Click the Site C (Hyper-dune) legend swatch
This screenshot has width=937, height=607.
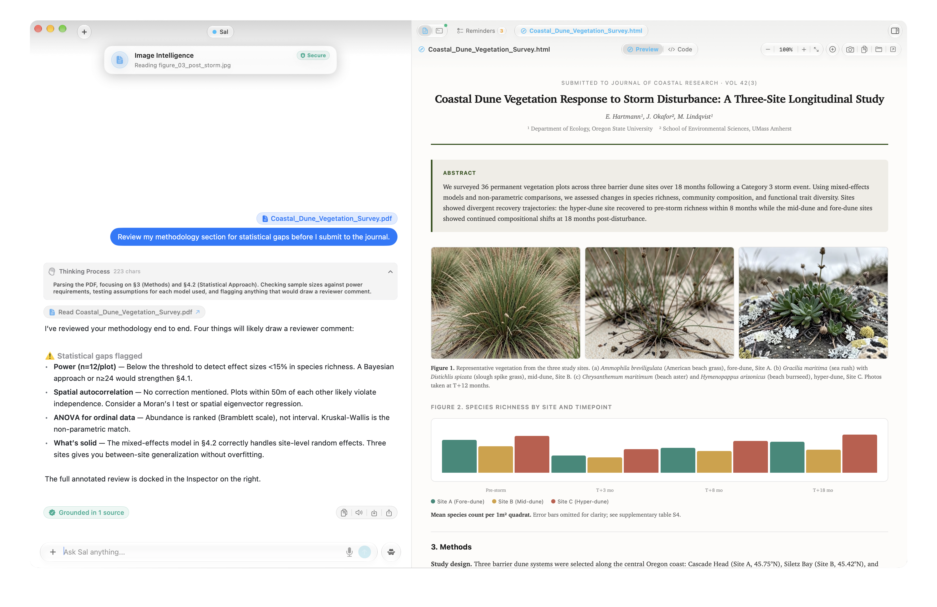[x=553, y=502]
